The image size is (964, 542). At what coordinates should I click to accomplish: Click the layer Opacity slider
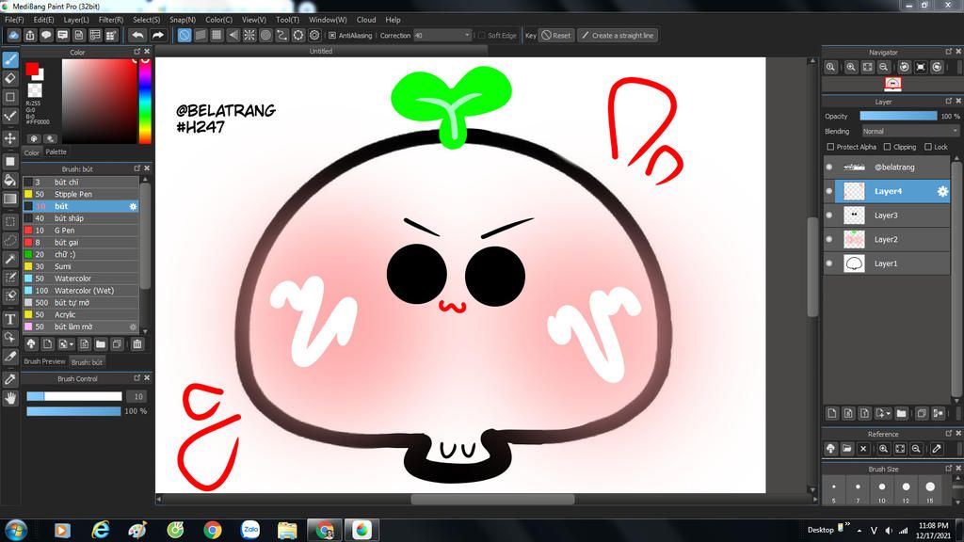point(898,116)
